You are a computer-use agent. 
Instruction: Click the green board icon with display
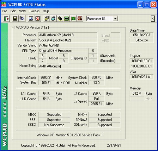point(67,19)
